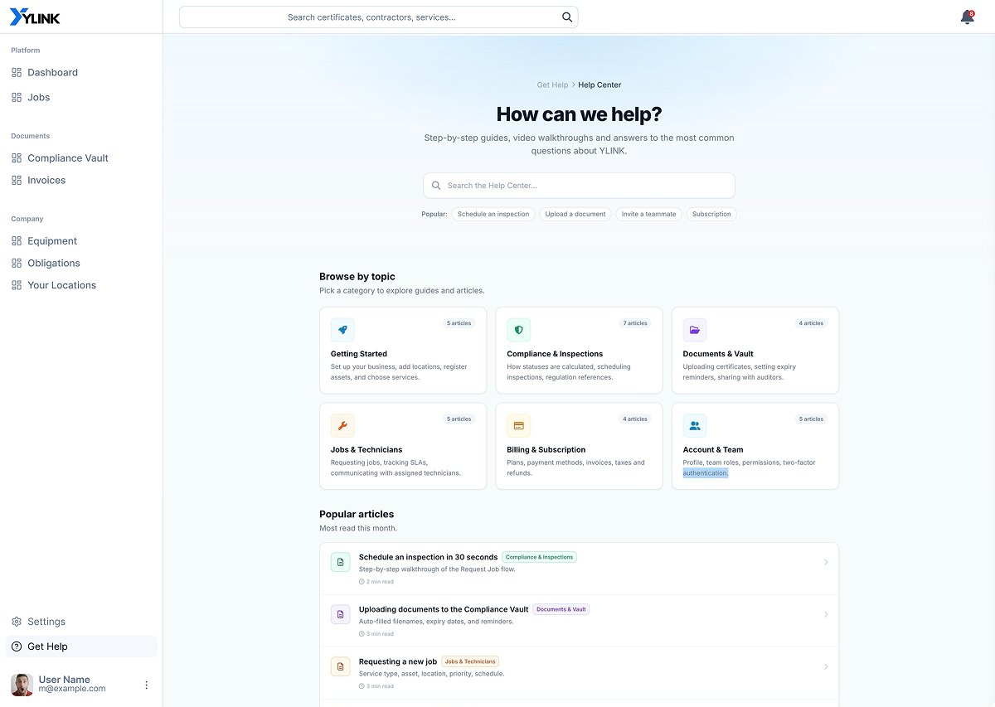
Task: Focus the Search the Help Center field
Action: click(x=579, y=186)
